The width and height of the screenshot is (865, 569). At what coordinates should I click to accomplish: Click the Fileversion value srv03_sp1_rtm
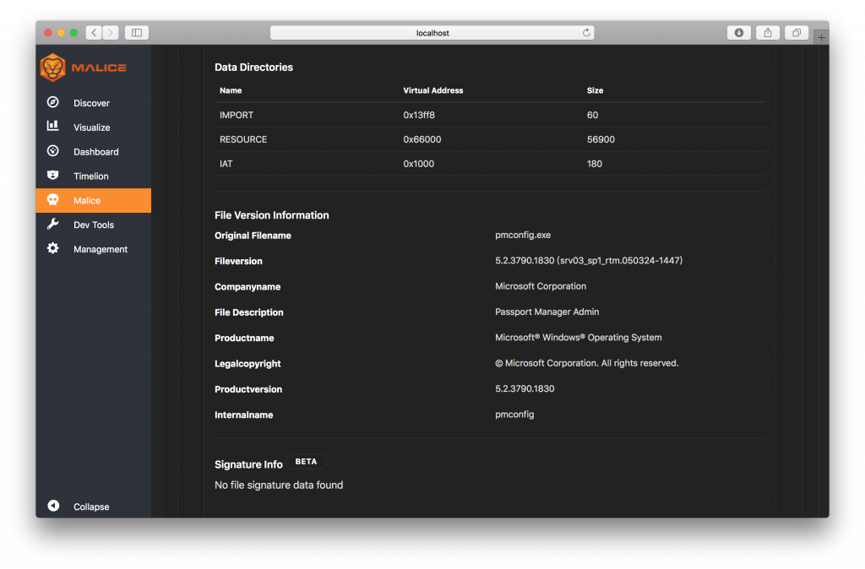click(589, 260)
